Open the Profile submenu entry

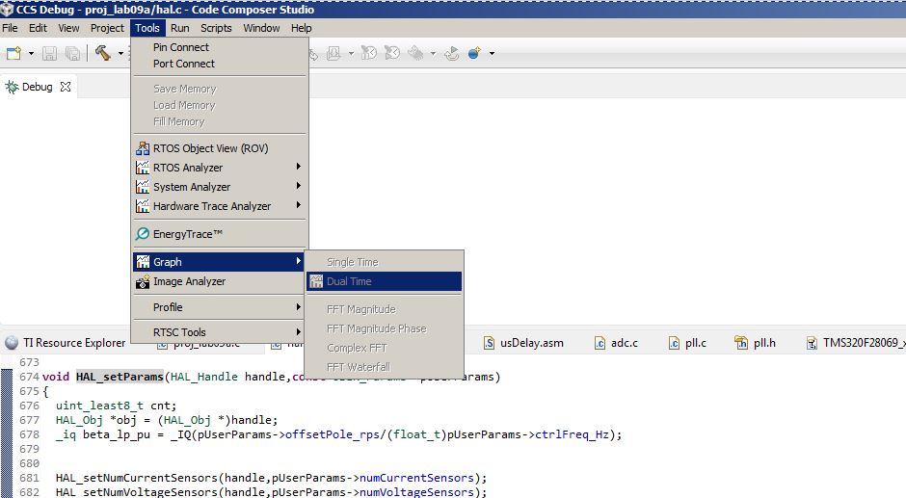click(220, 307)
